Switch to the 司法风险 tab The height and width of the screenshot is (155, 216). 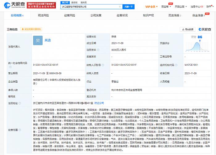coord(43,15)
